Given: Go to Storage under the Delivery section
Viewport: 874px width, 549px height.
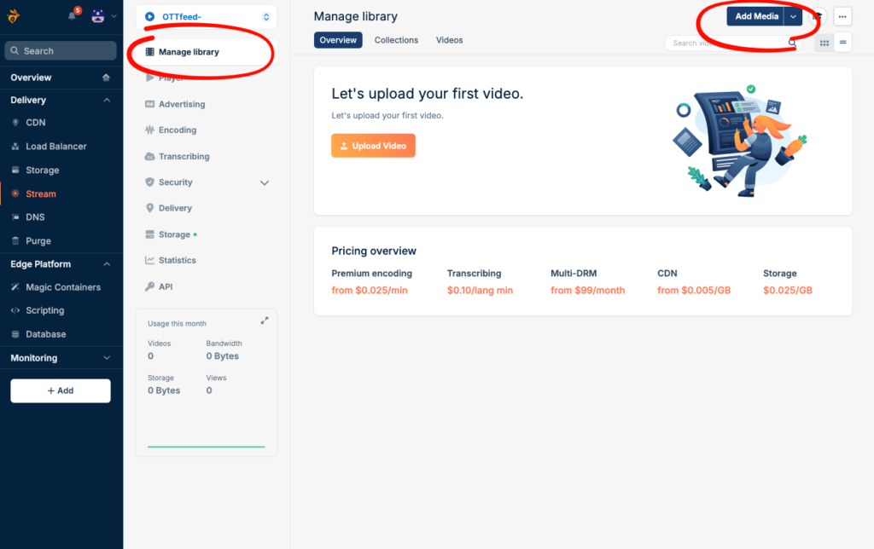Looking at the screenshot, I should tap(42, 170).
